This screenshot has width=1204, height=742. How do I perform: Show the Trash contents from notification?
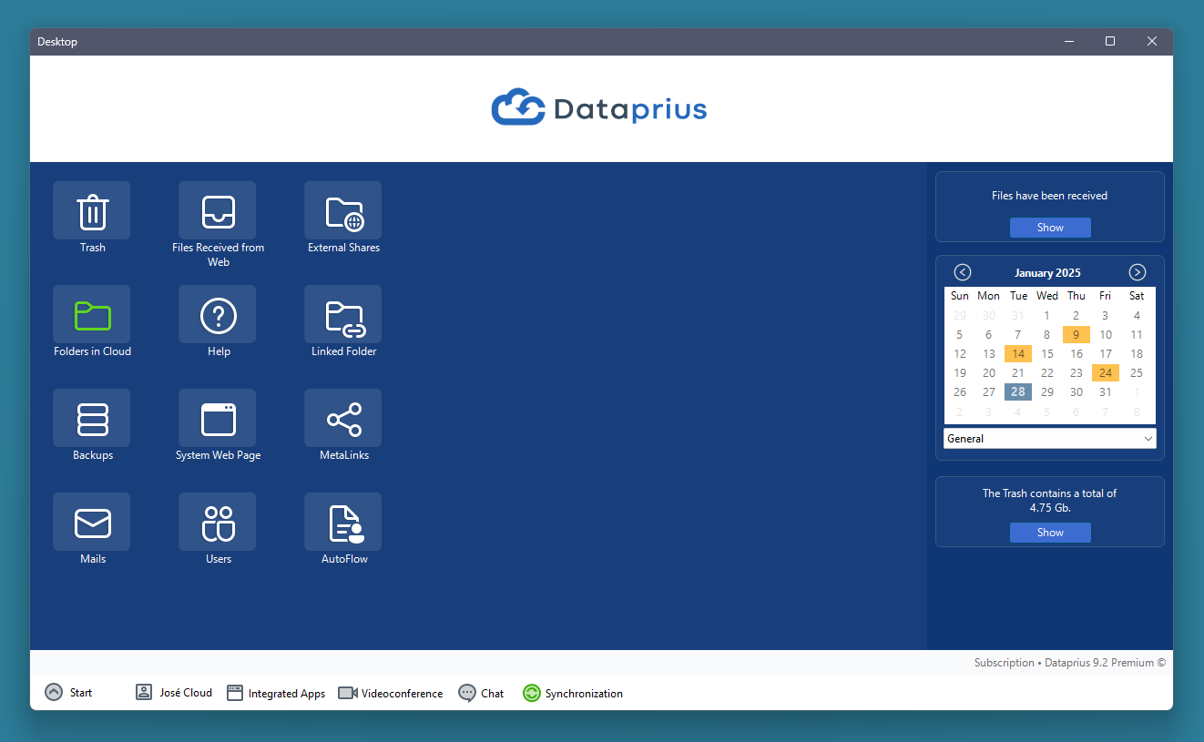pyautogui.click(x=1050, y=533)
